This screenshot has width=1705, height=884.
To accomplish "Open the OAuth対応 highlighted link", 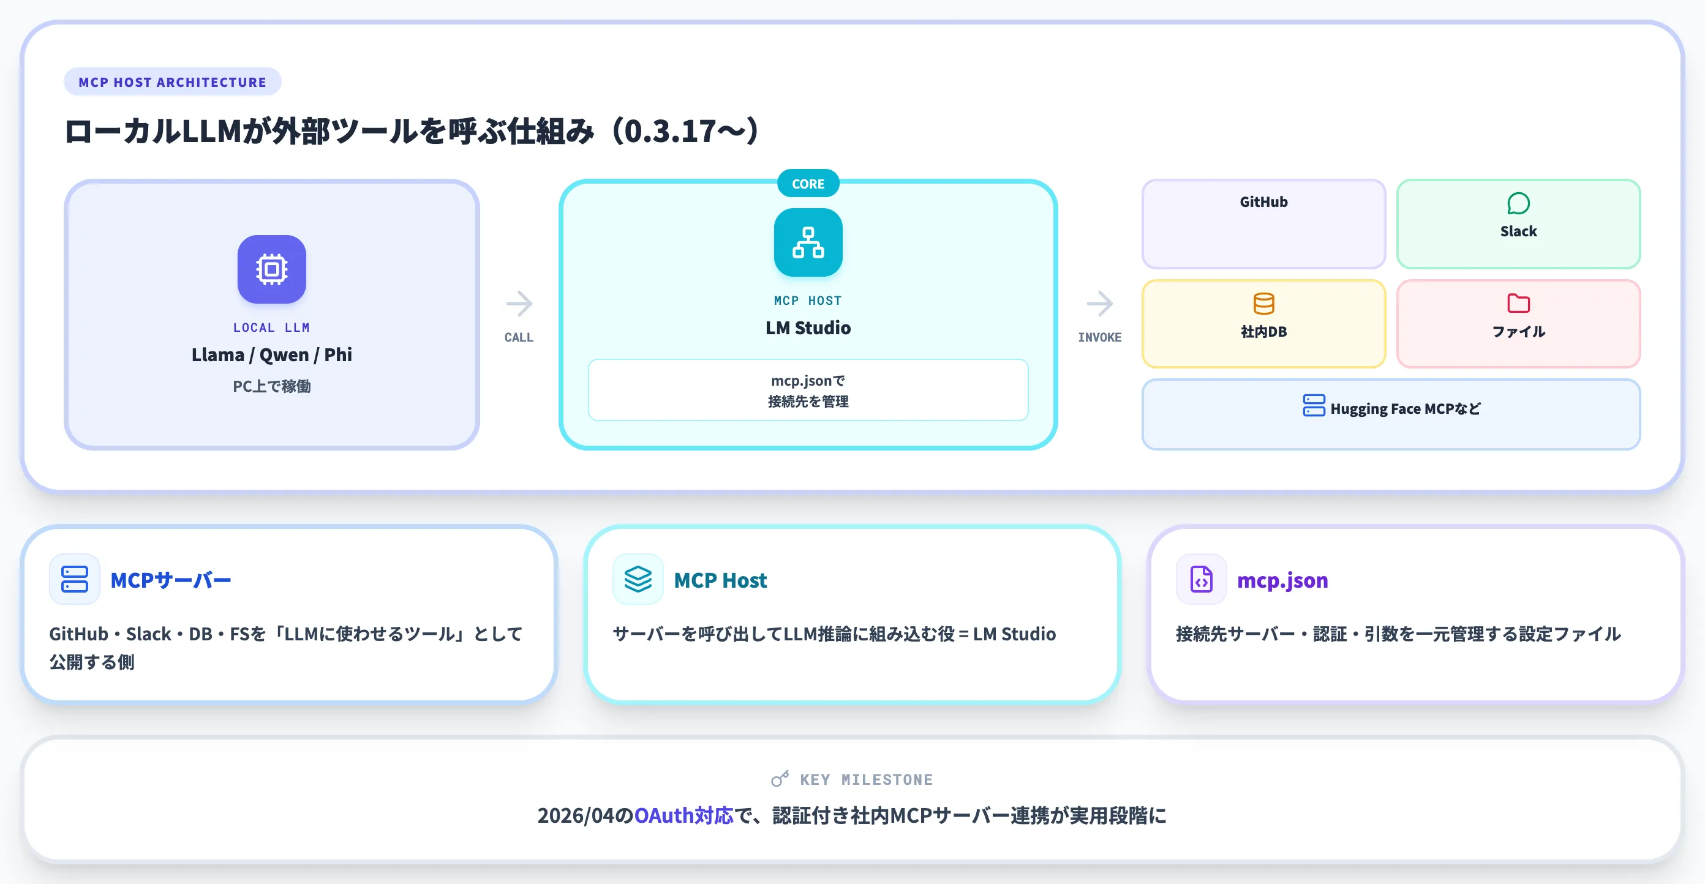I will 683,815.
